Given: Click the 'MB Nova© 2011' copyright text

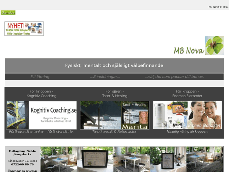Looking at the screenshot, I should coord(219,7).
